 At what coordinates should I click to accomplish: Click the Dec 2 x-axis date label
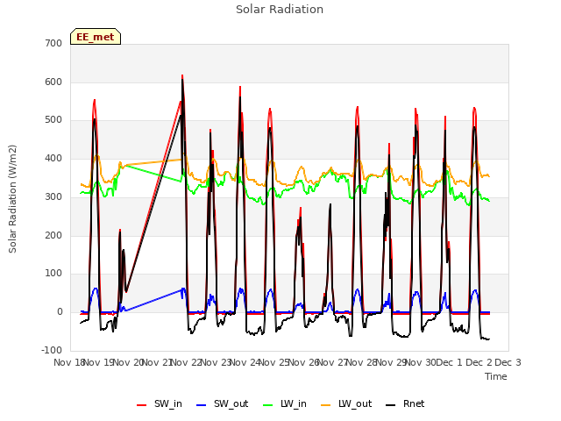click(479, 362)
